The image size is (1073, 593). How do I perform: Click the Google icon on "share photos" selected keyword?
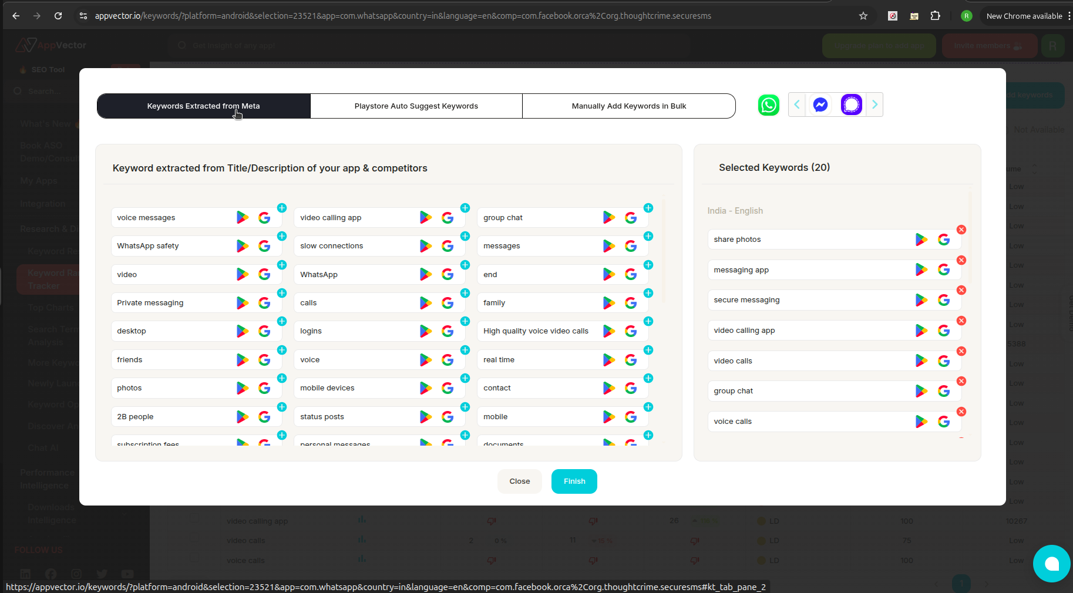tap(944, 239)
